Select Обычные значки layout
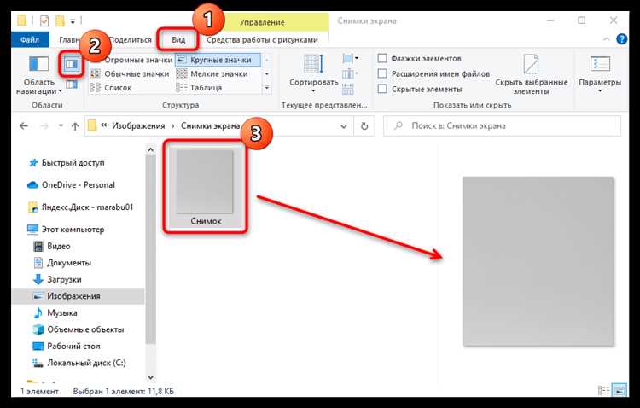This screenshot has height=408, width=640. click(x=130, y=74)
